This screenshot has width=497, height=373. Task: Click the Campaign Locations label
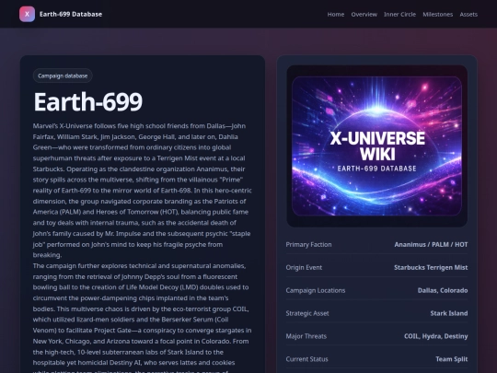[x=316, y=290]
